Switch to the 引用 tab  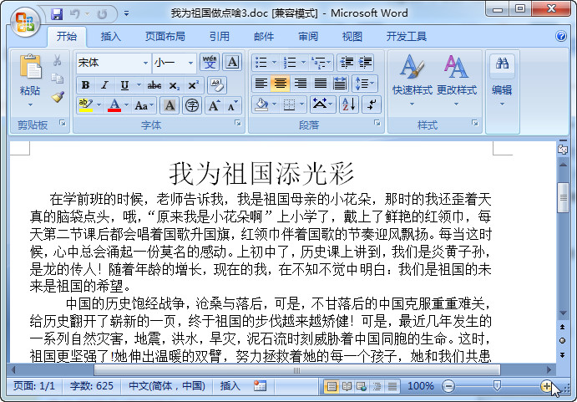click(x=220, y=37)
